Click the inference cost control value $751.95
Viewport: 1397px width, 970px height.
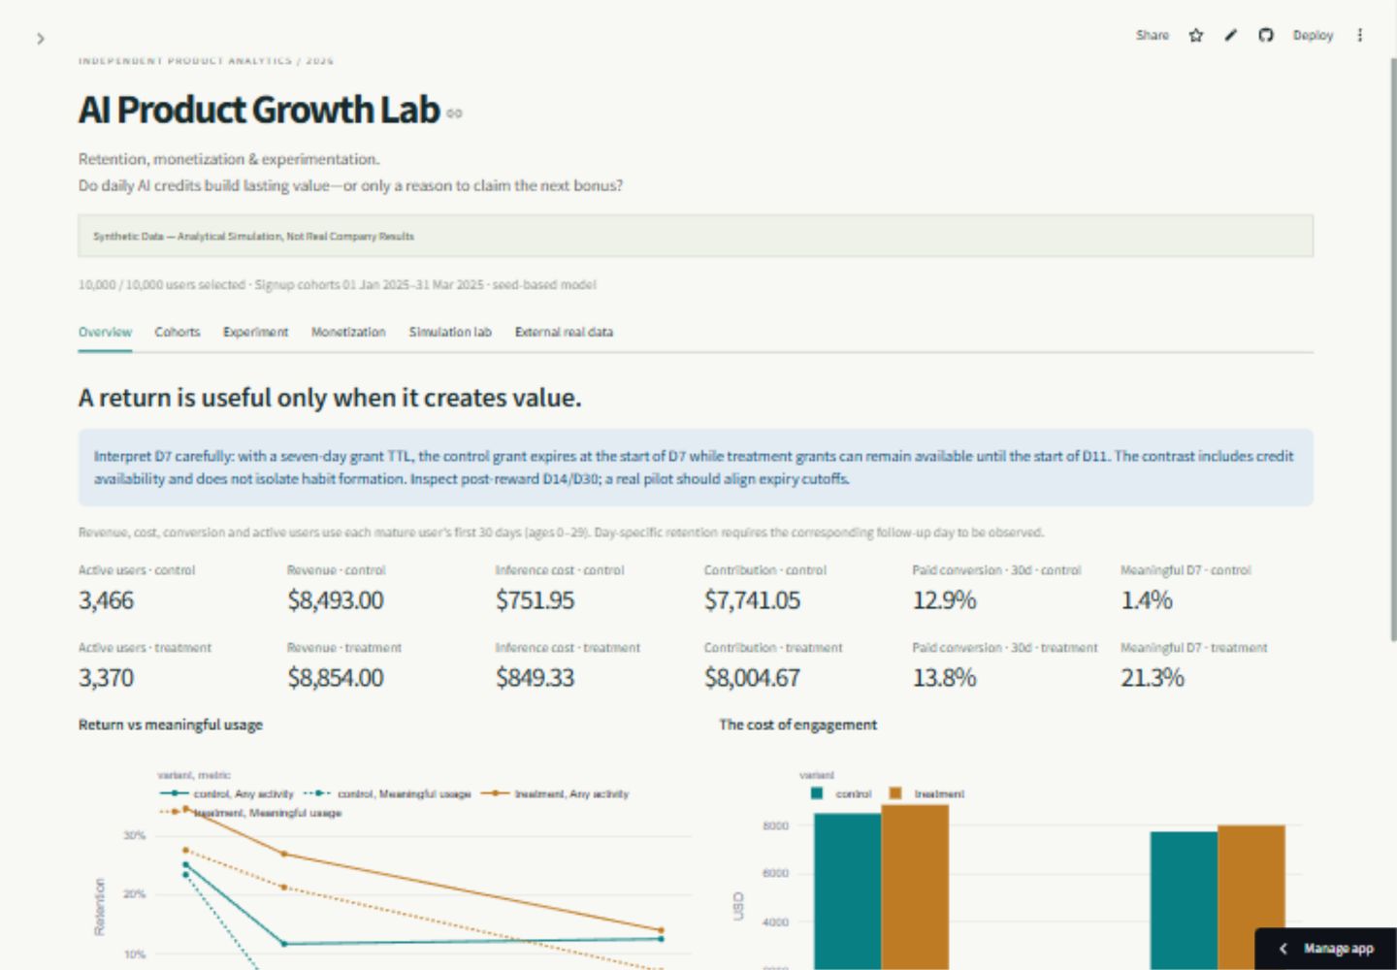point(535,600)
